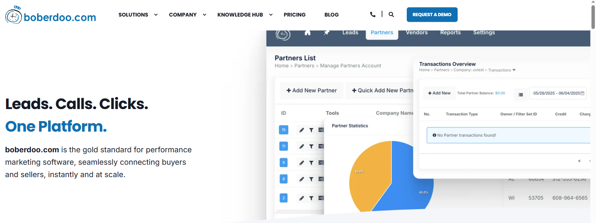Image resolution: width=596 pixels, height=223 pixels.
Task: Switch to the Partners tab
Action: click(x=382, y=34)
